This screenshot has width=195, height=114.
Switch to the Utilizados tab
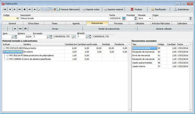tap(140, 23)
